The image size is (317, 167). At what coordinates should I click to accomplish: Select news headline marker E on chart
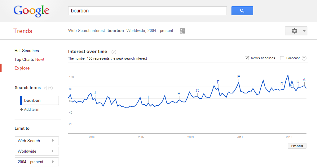coord(239,77)
